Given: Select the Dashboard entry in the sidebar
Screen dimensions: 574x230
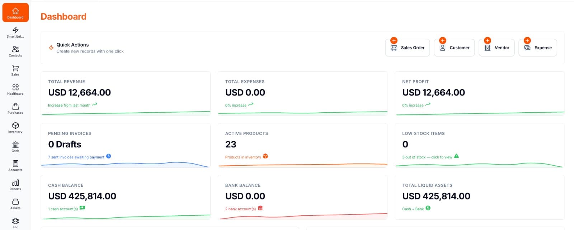Looking at the screenshot, I should click(15, 13).
